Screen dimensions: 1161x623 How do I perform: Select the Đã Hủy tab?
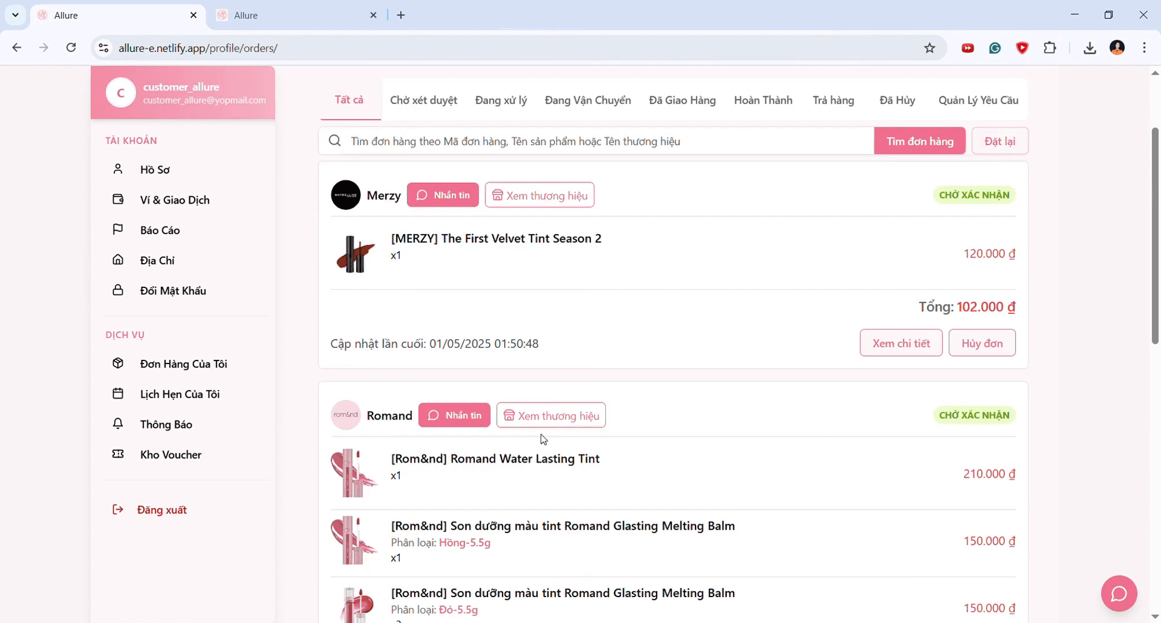pos(896,100)
